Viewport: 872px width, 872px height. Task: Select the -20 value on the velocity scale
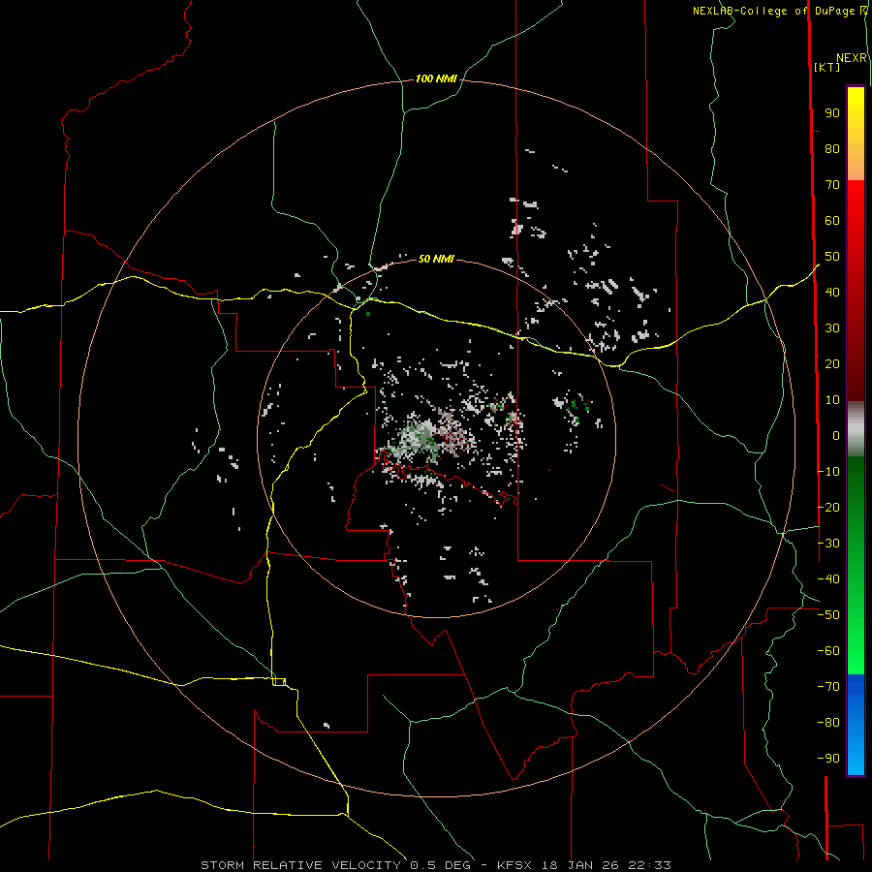828,507
